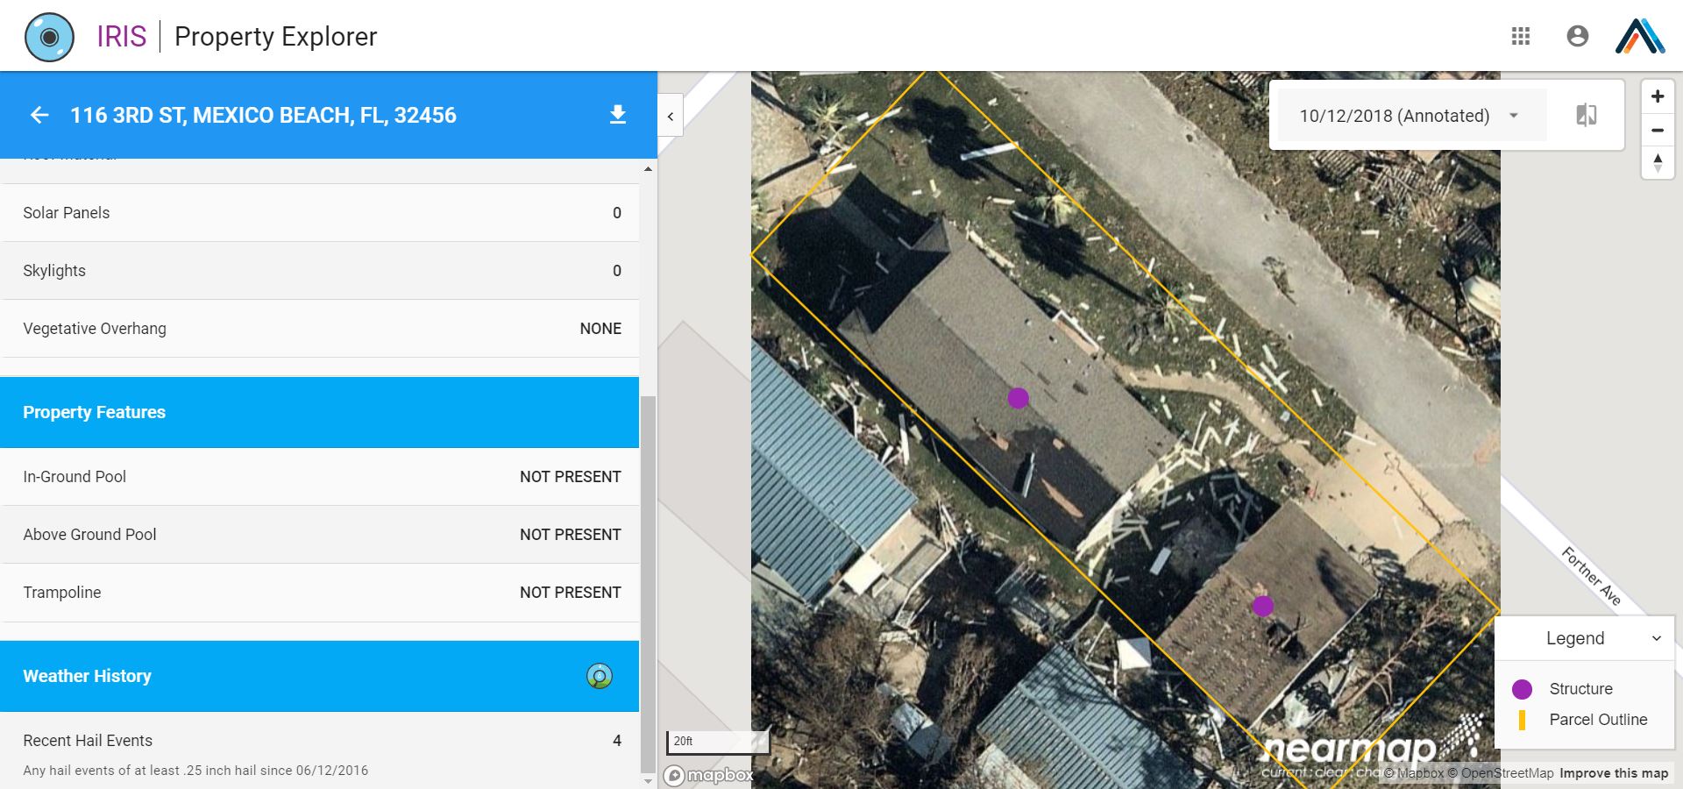This screenshot has height=789, width=1683.
Task: Select the Trampoline row
Action: click(320, 593)
